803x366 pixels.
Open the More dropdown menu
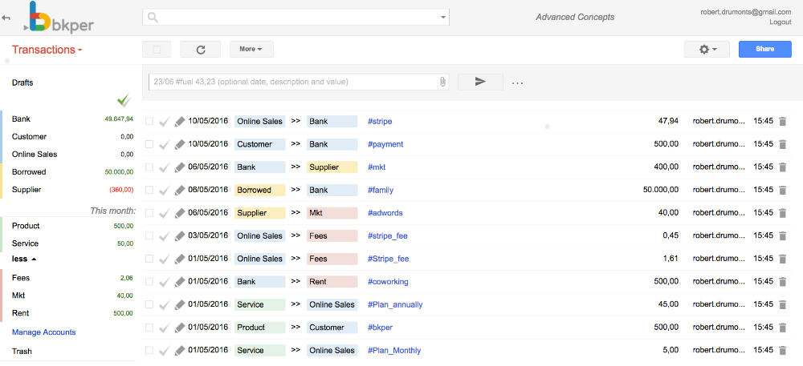pos(251,50)
